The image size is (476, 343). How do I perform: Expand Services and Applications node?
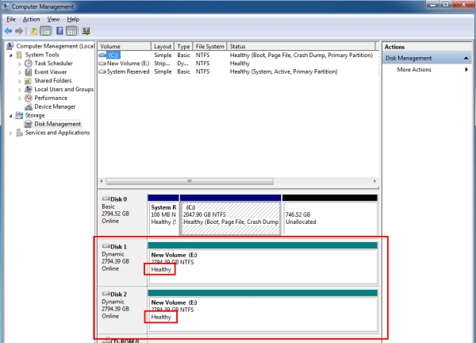(11, 133)
